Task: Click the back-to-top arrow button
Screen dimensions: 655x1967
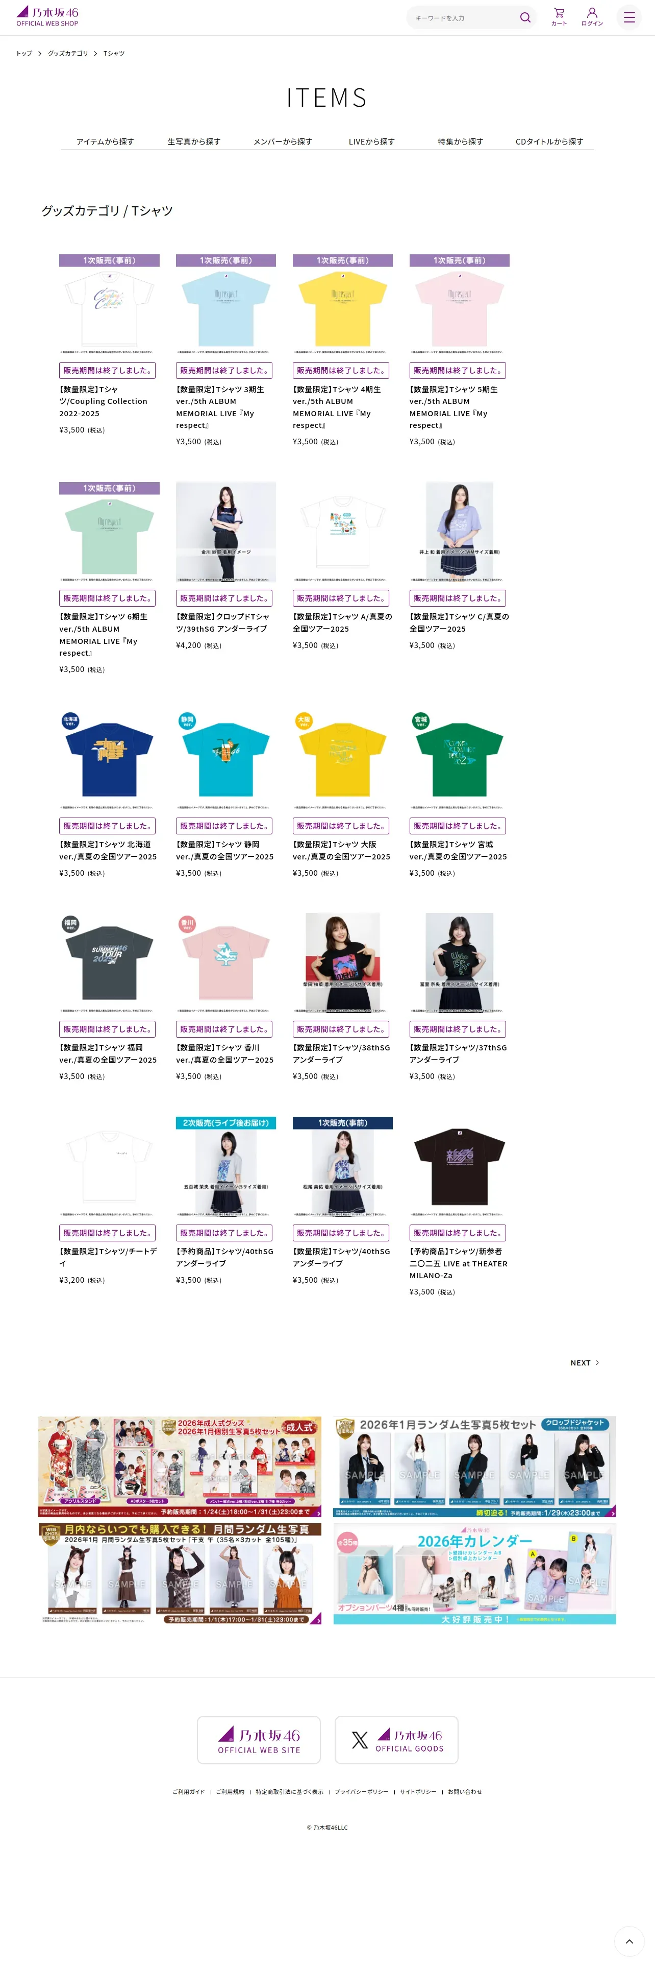Action: (x=629, y=1940)
